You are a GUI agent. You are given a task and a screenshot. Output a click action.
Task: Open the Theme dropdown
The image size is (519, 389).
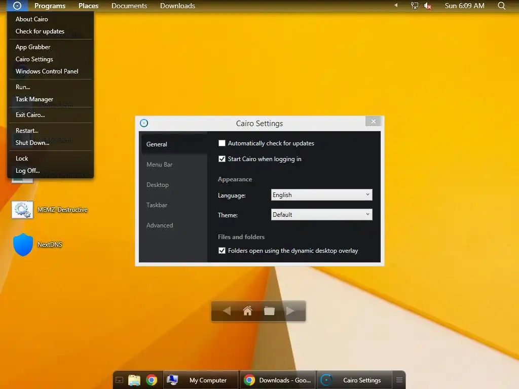pos(321,214)
